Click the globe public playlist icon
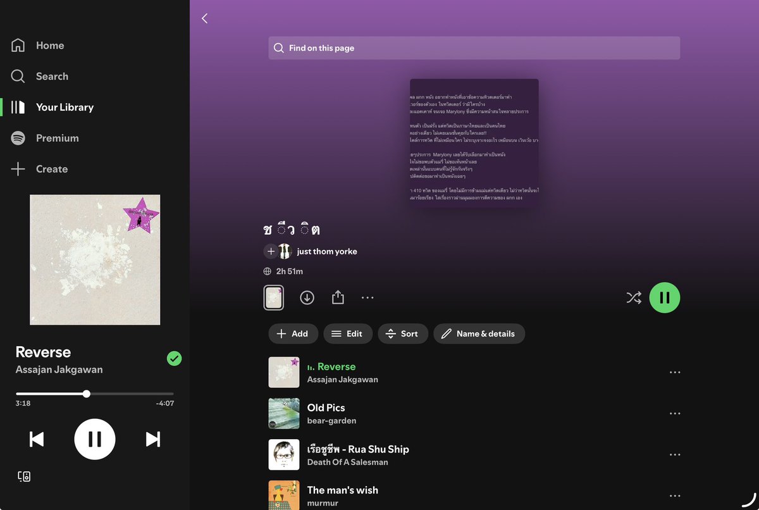 point(268,271)
